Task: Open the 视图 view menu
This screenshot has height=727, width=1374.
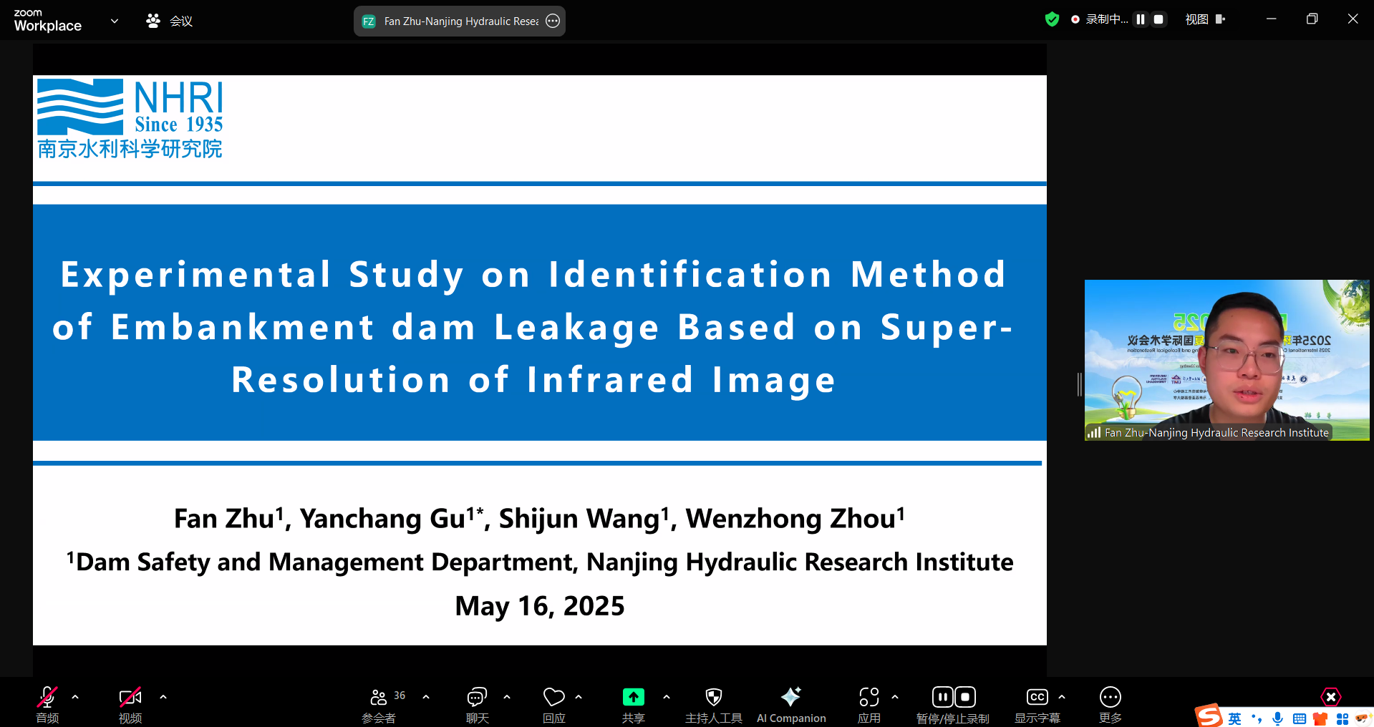Action: pos(1196,19)
